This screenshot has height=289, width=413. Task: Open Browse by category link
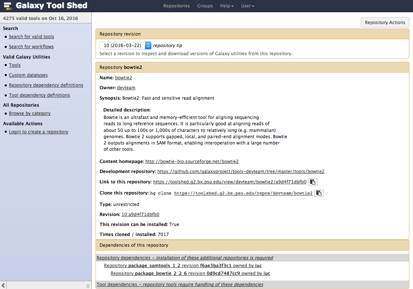click(x=30, y=113)
